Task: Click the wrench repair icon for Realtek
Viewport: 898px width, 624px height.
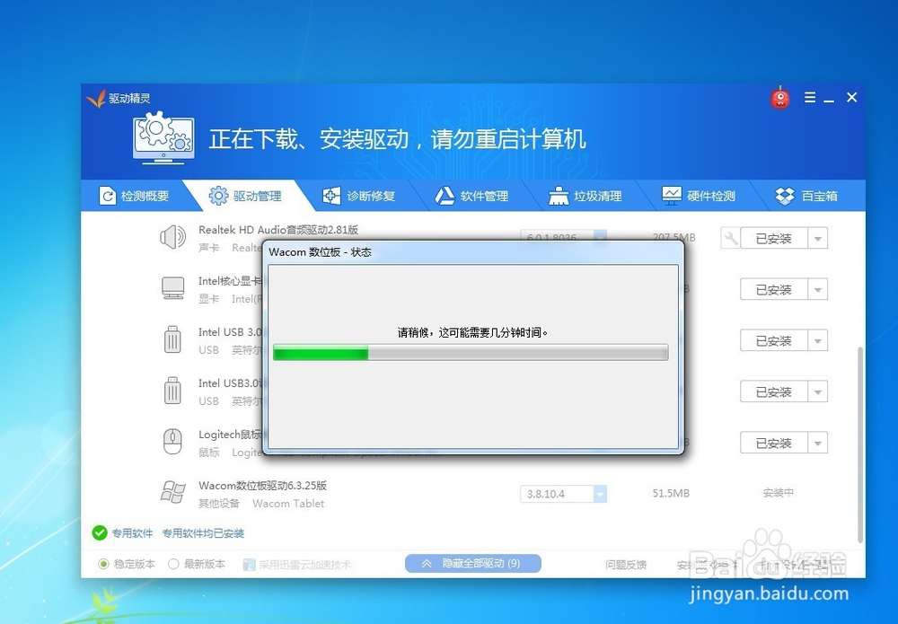Action: click(x=730, y=238)
